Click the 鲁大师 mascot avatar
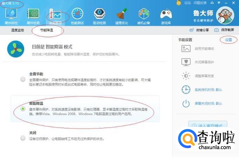Screen dimensions: 239x158 coord(225,15)
